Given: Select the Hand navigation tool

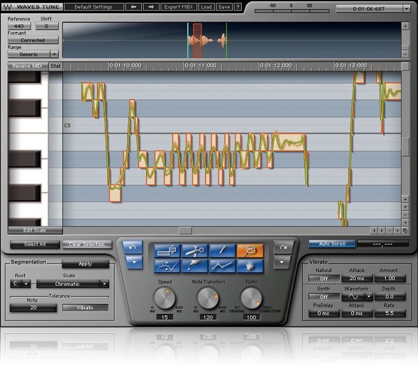Looking at the screenshot, I should pyautogui.click(x=250, y=265).
